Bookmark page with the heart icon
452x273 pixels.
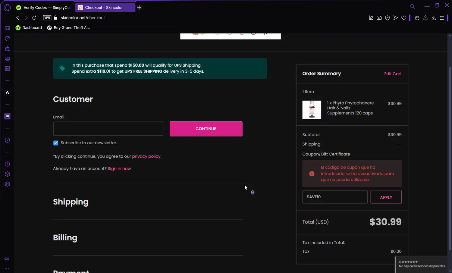(404, 18)
